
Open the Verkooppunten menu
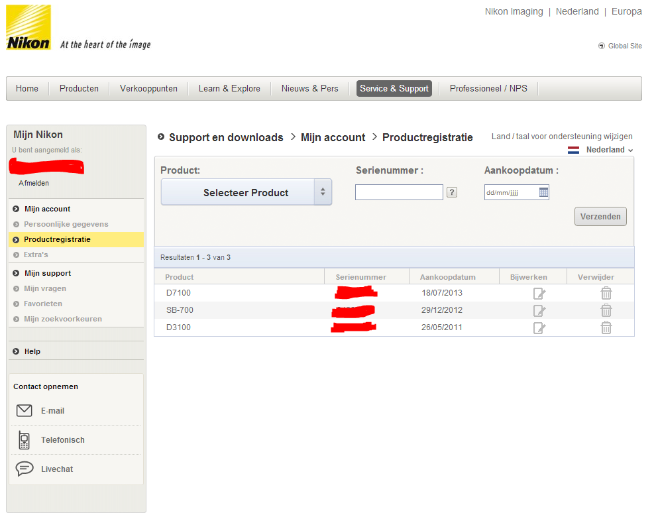[x=148, y=88]
